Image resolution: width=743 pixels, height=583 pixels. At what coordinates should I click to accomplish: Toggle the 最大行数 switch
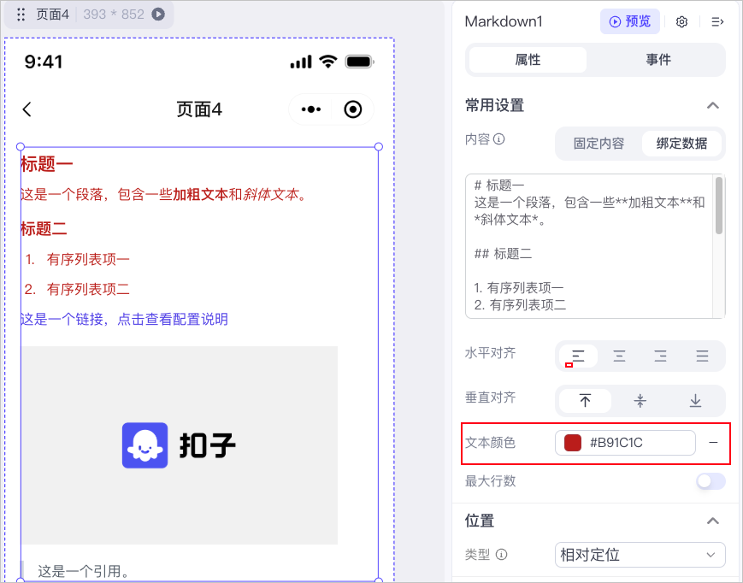coord(711,481)
